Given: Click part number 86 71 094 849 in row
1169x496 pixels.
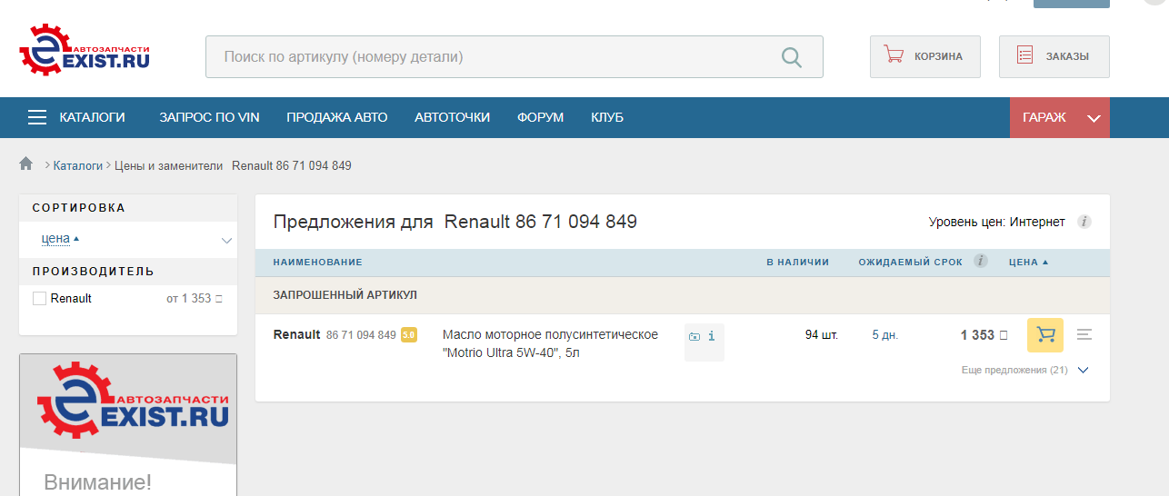Looking at the screenshot, I should 361,335.
